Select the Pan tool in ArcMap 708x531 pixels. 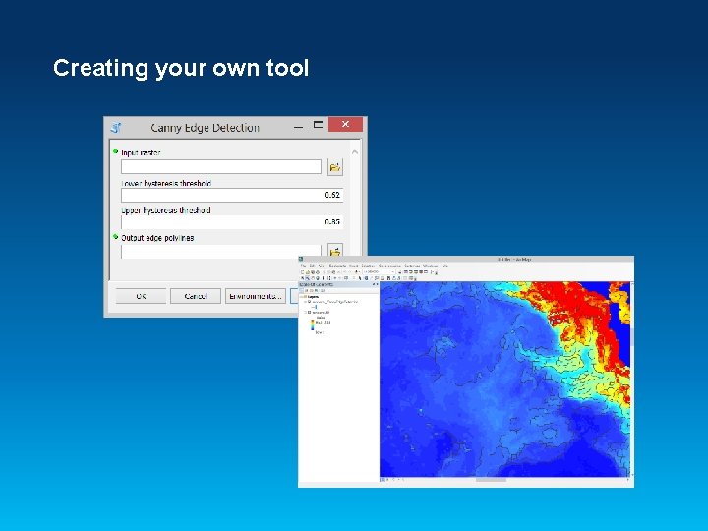coord(313,278)
